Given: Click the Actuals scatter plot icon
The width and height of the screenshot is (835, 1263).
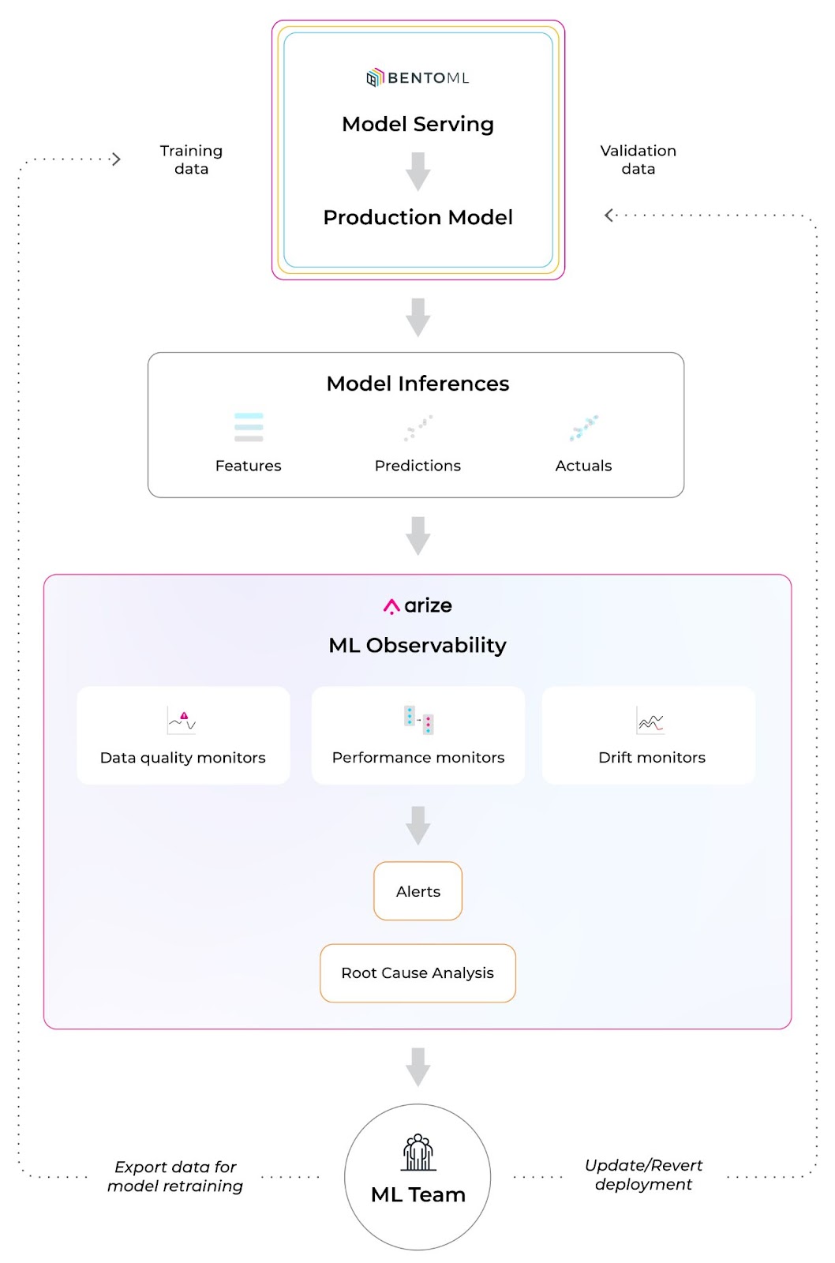Looking at the screenshot, I should pos(584,428).
